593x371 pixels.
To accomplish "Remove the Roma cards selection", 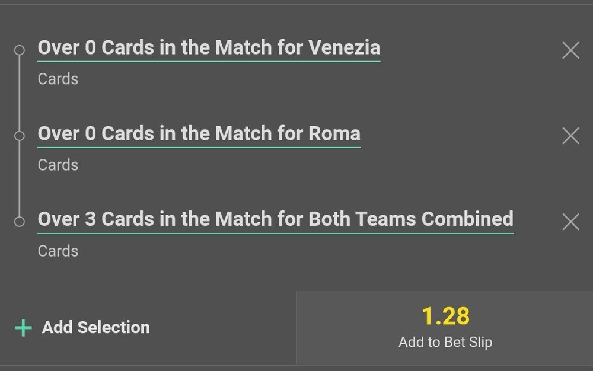I will click(570, 136).
